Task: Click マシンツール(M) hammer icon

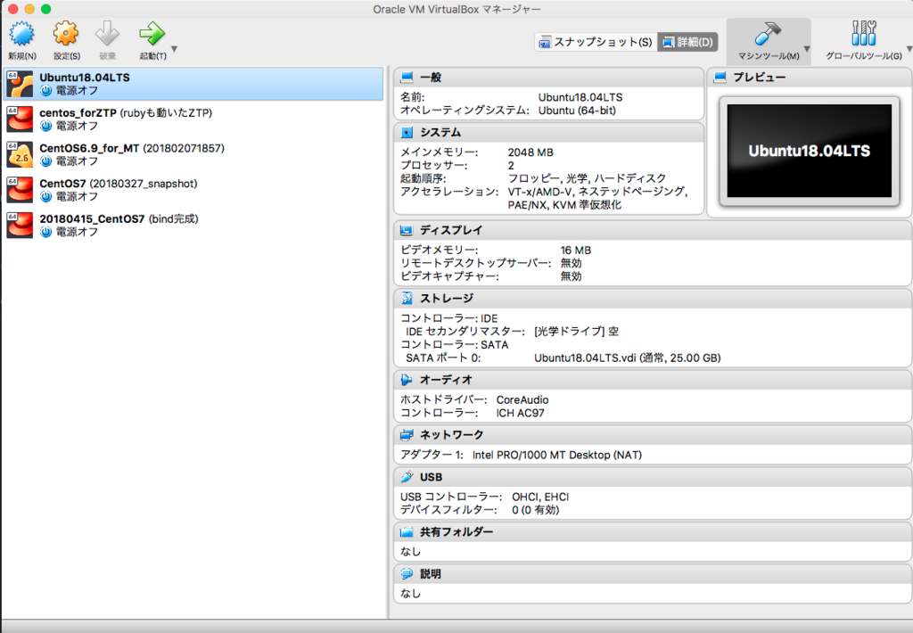Action: tap(768, 34)
